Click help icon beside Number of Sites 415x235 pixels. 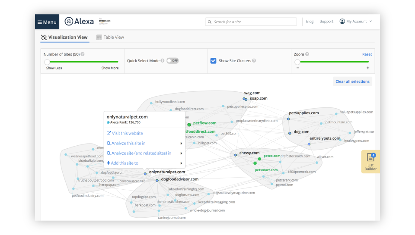83,54
